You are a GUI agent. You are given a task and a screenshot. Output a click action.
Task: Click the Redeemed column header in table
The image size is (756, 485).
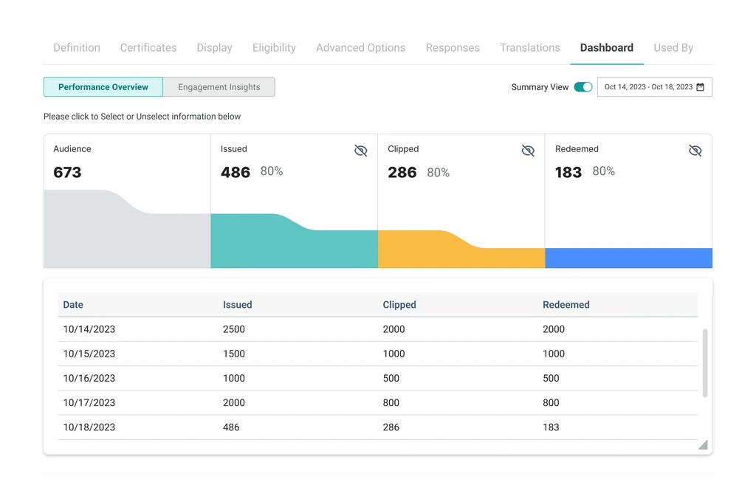click(566, 305)
